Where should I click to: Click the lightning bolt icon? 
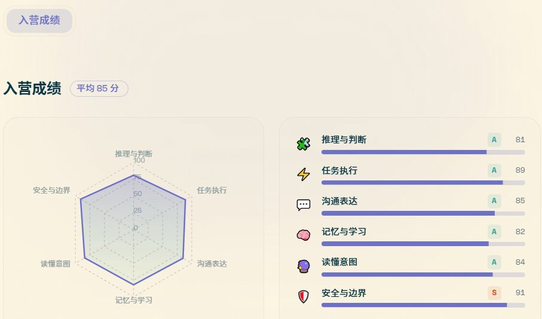[x=304, y=174]
